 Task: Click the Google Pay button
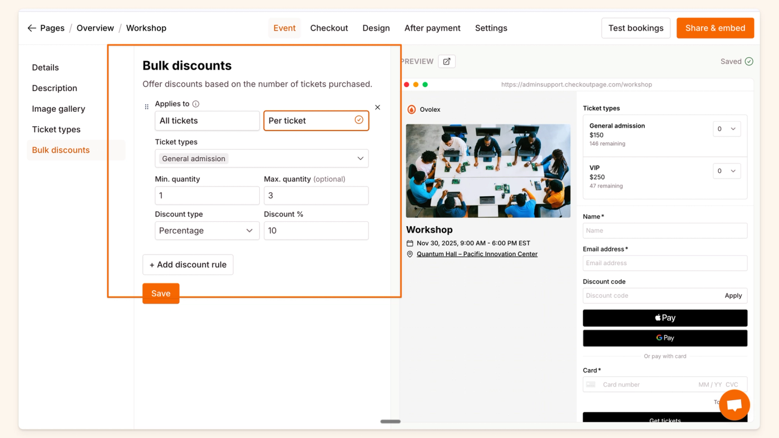pyautogui.click(x=665, y=338)
